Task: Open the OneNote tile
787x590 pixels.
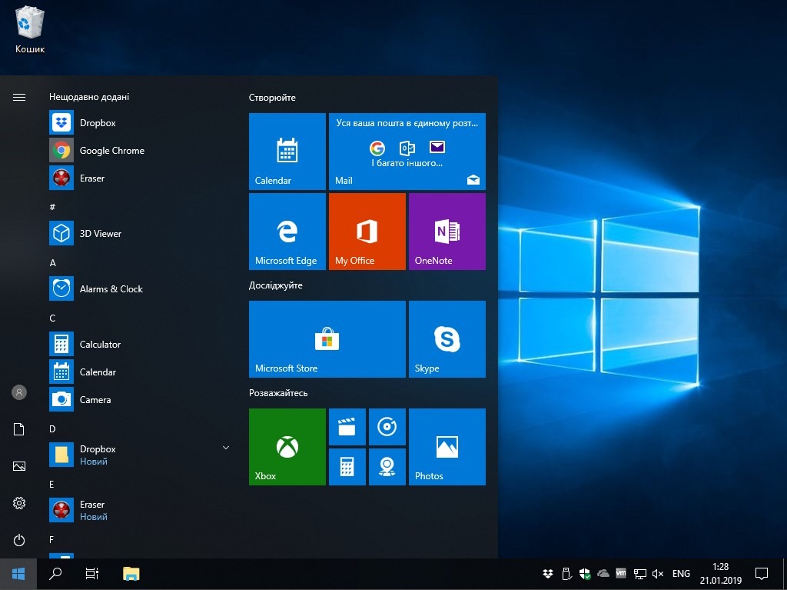Action: click(x=447, y=232)
